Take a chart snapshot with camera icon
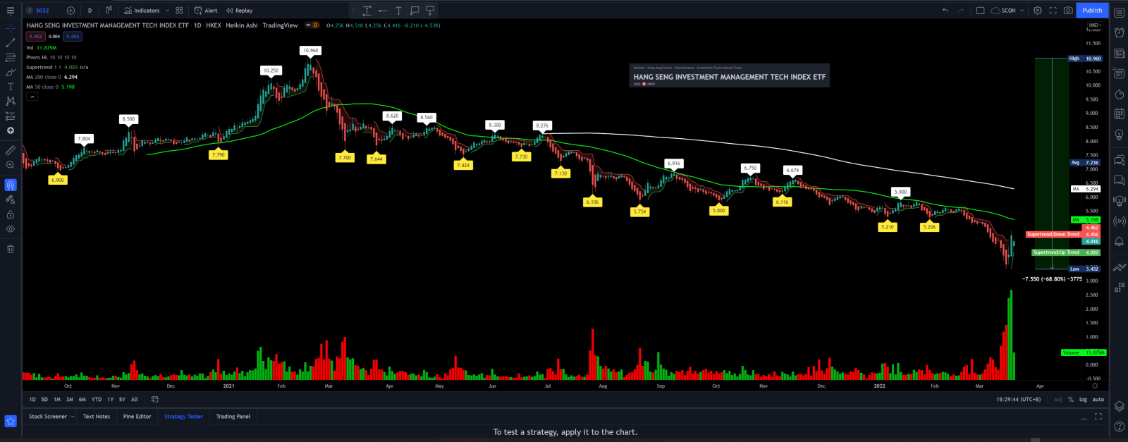This screenshot has width=1128, height=442. 1068,11
